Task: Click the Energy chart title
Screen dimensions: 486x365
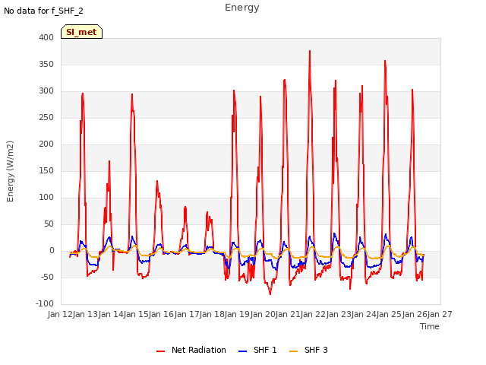Action: [242, 8]
